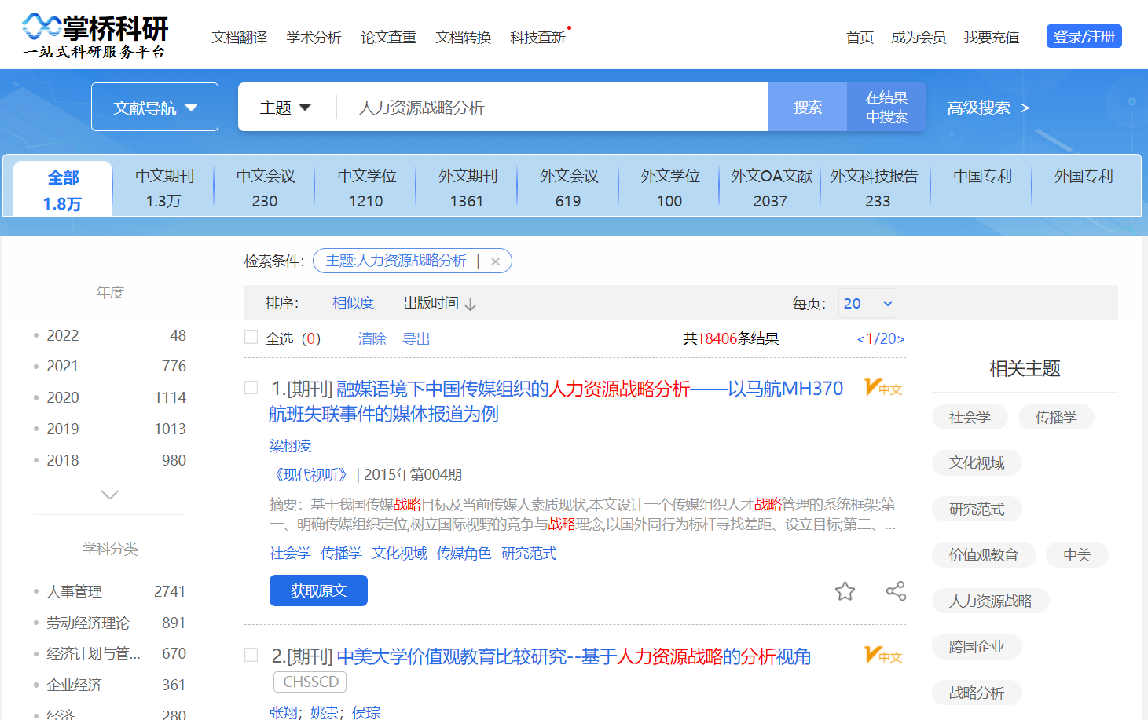
Task: Click the 搜索 button
Action: 808,107
